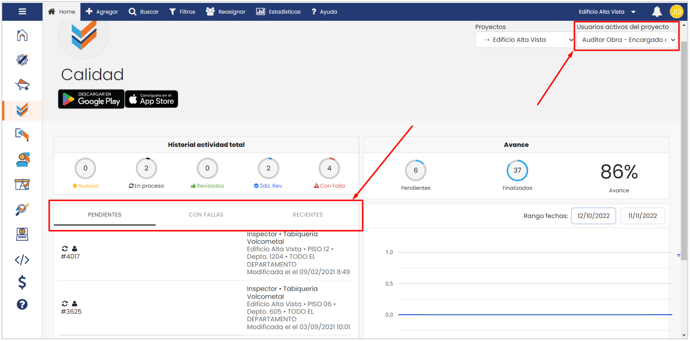690x341 pixels.
Task: Open the Edificio Alta Vista top-bar dropdown
Action: point(607,12)
